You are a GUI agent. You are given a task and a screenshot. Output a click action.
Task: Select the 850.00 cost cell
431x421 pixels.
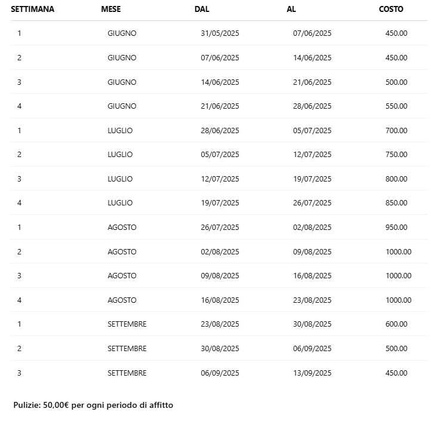click(x=396, y=203)
